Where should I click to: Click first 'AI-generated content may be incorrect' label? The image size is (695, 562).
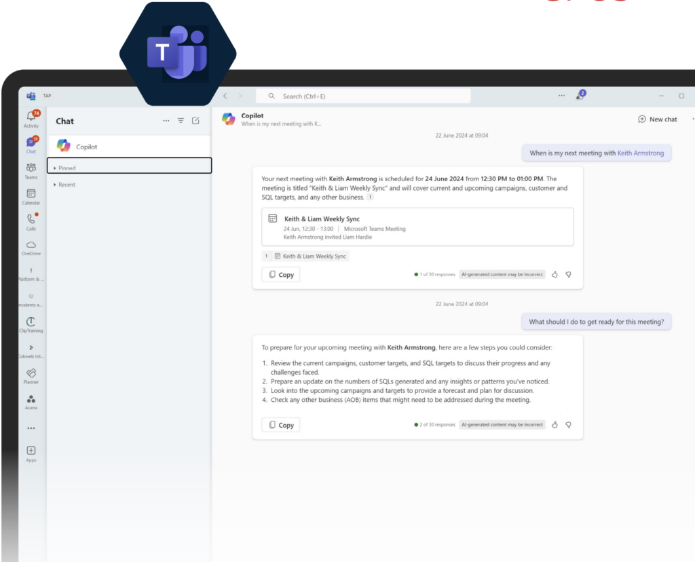[x=502, y=274]
